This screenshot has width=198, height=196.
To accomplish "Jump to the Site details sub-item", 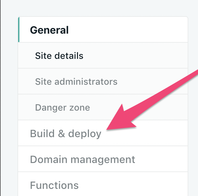I will (59, 56).
